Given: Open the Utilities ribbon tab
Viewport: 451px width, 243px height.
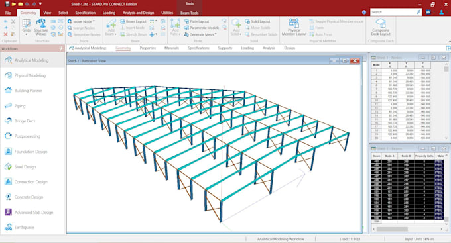Looking at the screenshot, I should coord(167,13).
